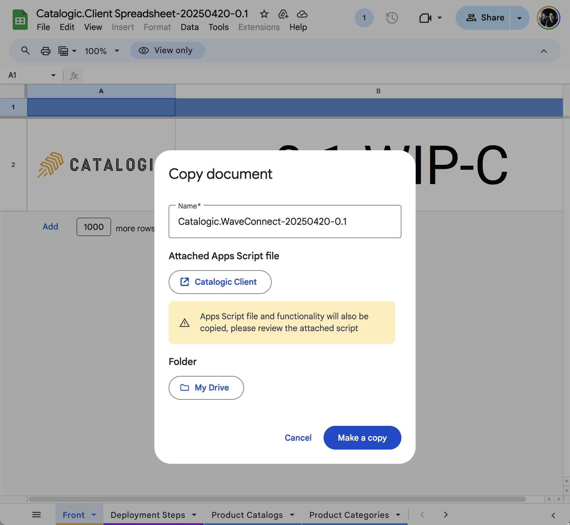Click the document Name input field
The width and height of the screenshot is (570, 525).
point(285,222)
